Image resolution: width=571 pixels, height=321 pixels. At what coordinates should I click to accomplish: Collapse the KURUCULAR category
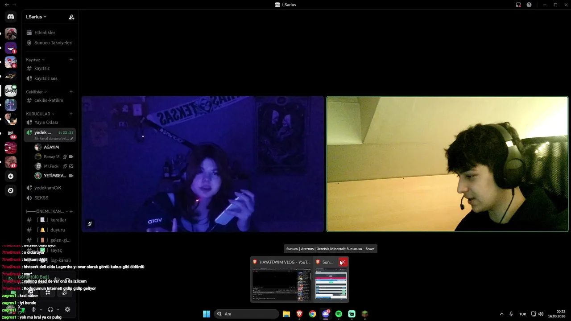coord(41,114)
